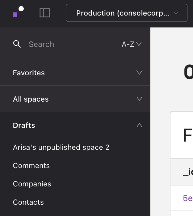The width and height of the screenshot is (193, 216).
Task: Expand the Favorites section chevron
Action: coord(139,73)
